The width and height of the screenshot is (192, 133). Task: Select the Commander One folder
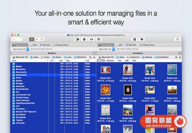[23, 95]
